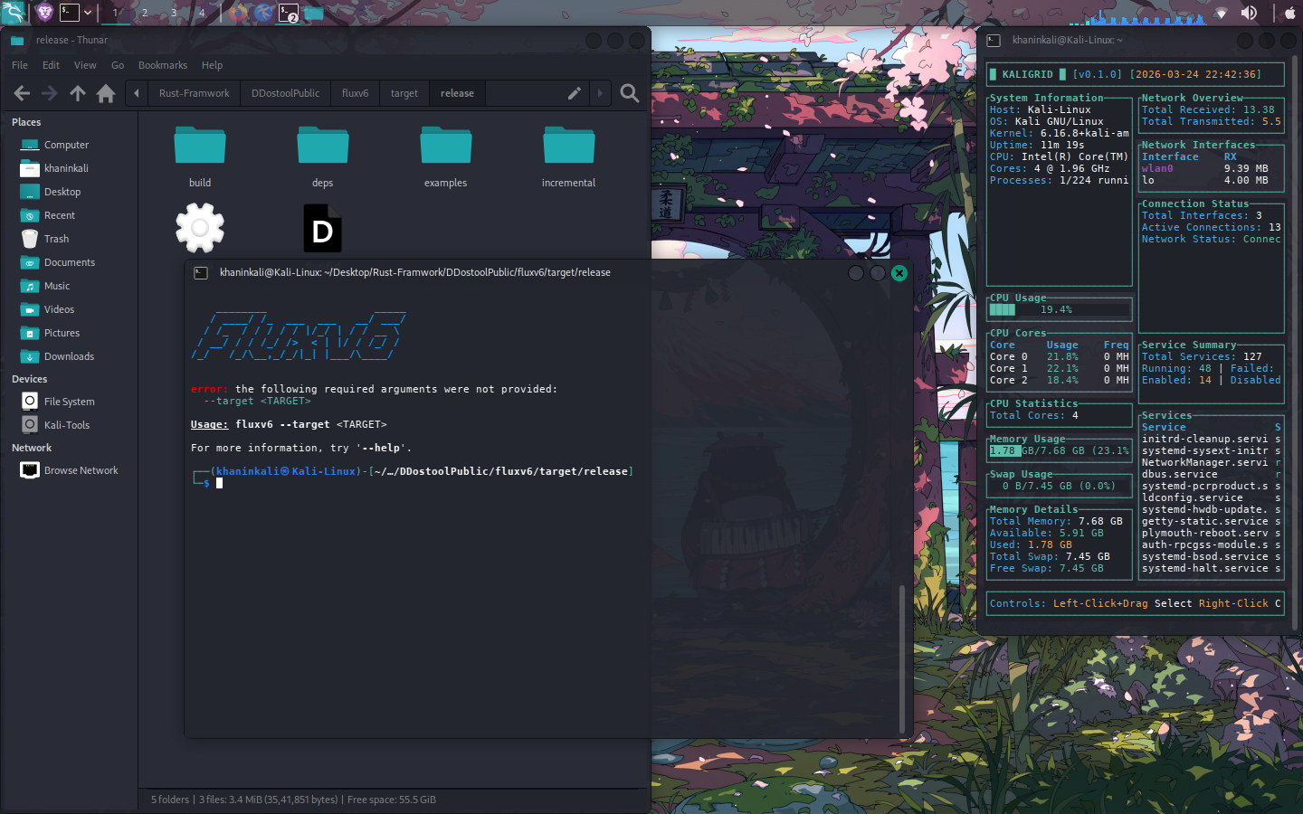The height and width of the screenshot is (814, 1303).
Task: Switch to workspace 3
Action: (x=174, y=13)
